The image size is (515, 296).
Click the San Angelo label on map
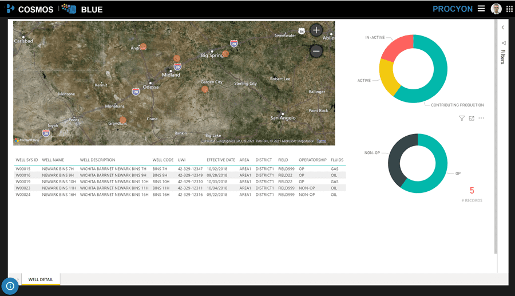(x=283, y=117)
